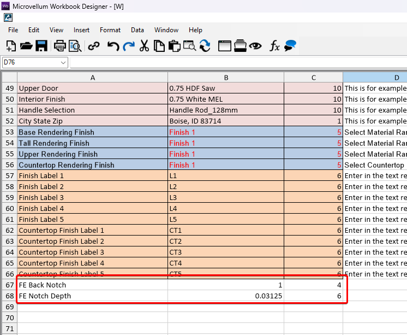
Task: Open the function (fx) editor
Action: (x=274, y=46)
